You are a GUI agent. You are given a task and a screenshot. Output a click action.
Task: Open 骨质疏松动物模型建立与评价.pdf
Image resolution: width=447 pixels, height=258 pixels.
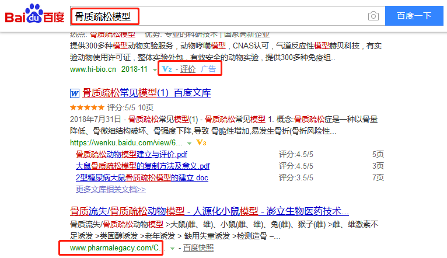pos(131,154)
